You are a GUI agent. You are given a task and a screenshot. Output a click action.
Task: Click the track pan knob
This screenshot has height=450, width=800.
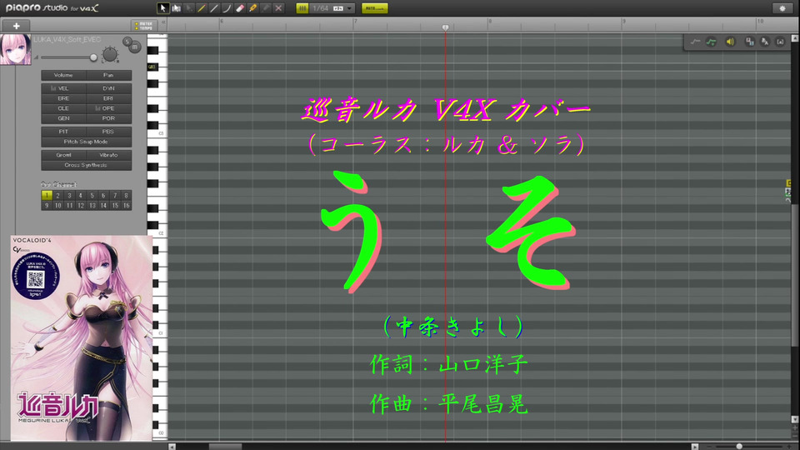click(110, 54)
